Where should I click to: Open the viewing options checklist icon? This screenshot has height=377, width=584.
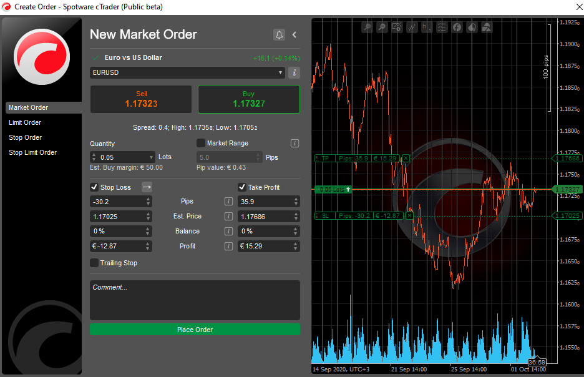(442, 27)
